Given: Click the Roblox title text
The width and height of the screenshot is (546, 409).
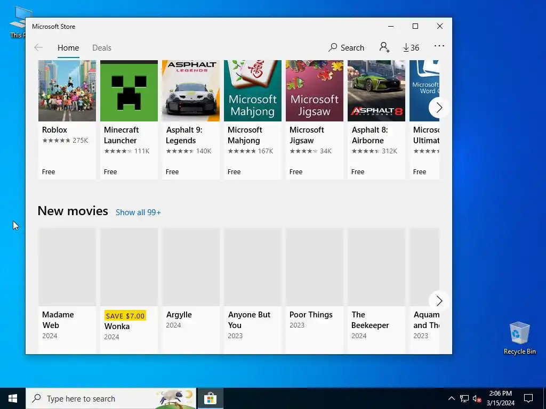Looking at the screenshot, I should tap(54, 130).
